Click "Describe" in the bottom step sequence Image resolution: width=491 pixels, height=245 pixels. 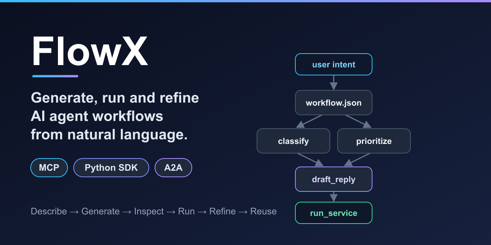(49, 211)
